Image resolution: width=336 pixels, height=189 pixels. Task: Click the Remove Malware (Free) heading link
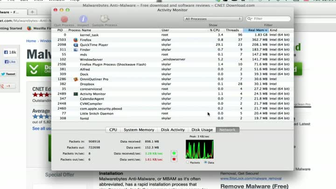254,186
